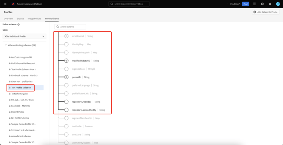Click the Search Experience Cloud field

coord(129,4)
